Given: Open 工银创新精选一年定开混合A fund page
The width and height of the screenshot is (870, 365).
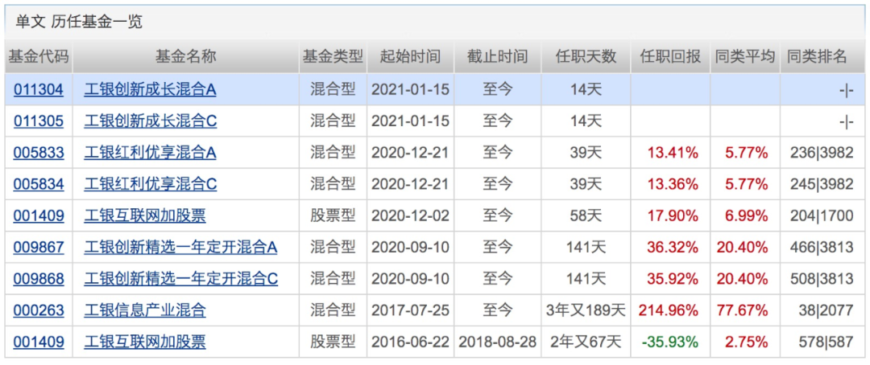Looking at the screenshot, I should [180, 248].
